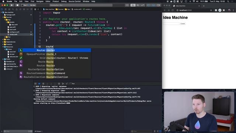
Task: Open the Source Control navigator icon
Action: (6, 9)
